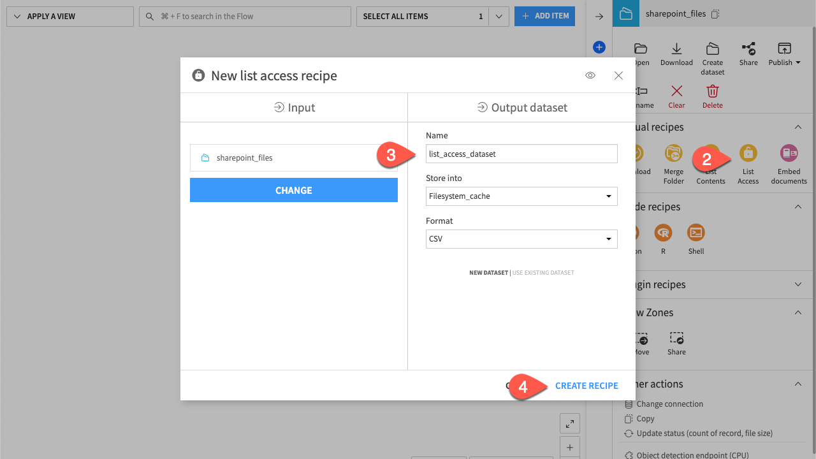
Task: Open the Merge Folder recipe
Action: [673, 153]
